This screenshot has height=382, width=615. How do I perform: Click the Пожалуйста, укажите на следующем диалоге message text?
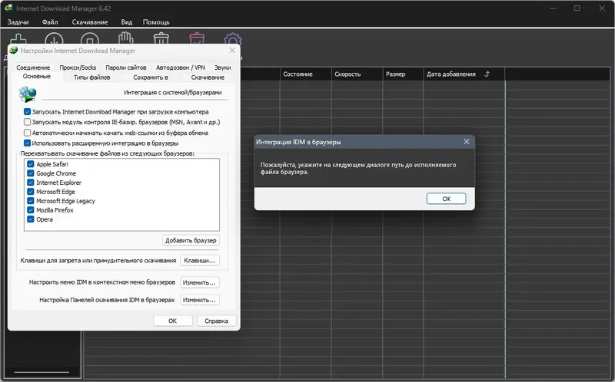pyautogui.click(x=358, y=168)
